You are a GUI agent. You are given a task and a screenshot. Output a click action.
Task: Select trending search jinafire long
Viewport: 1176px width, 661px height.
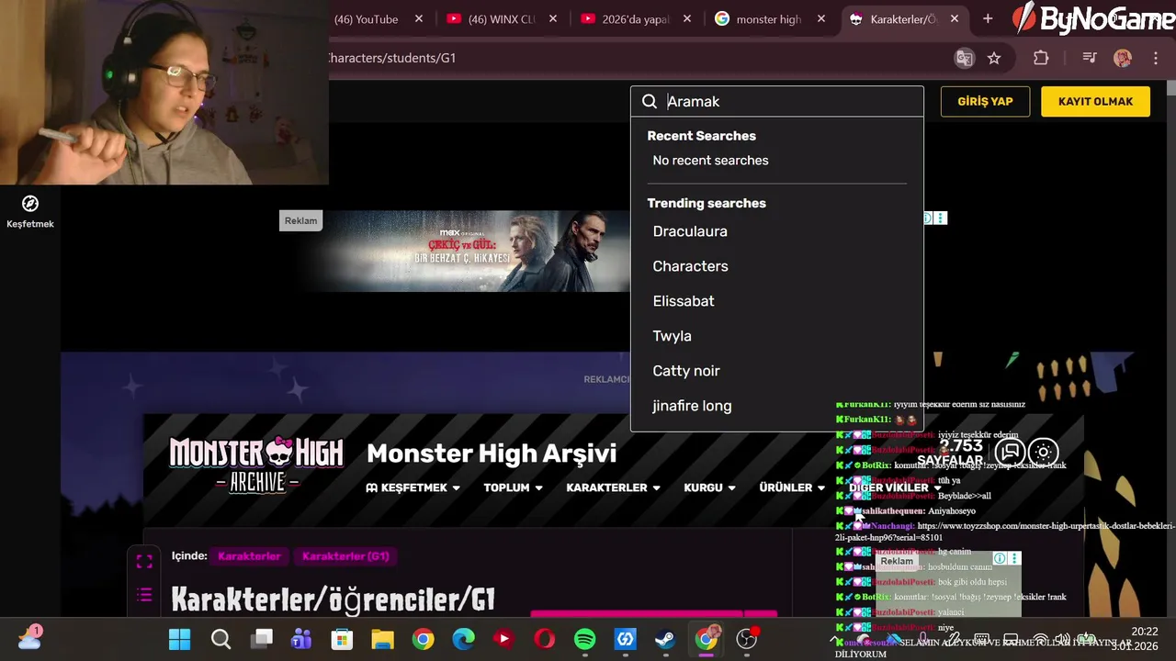pyautogui.click(x=692, y=406)
